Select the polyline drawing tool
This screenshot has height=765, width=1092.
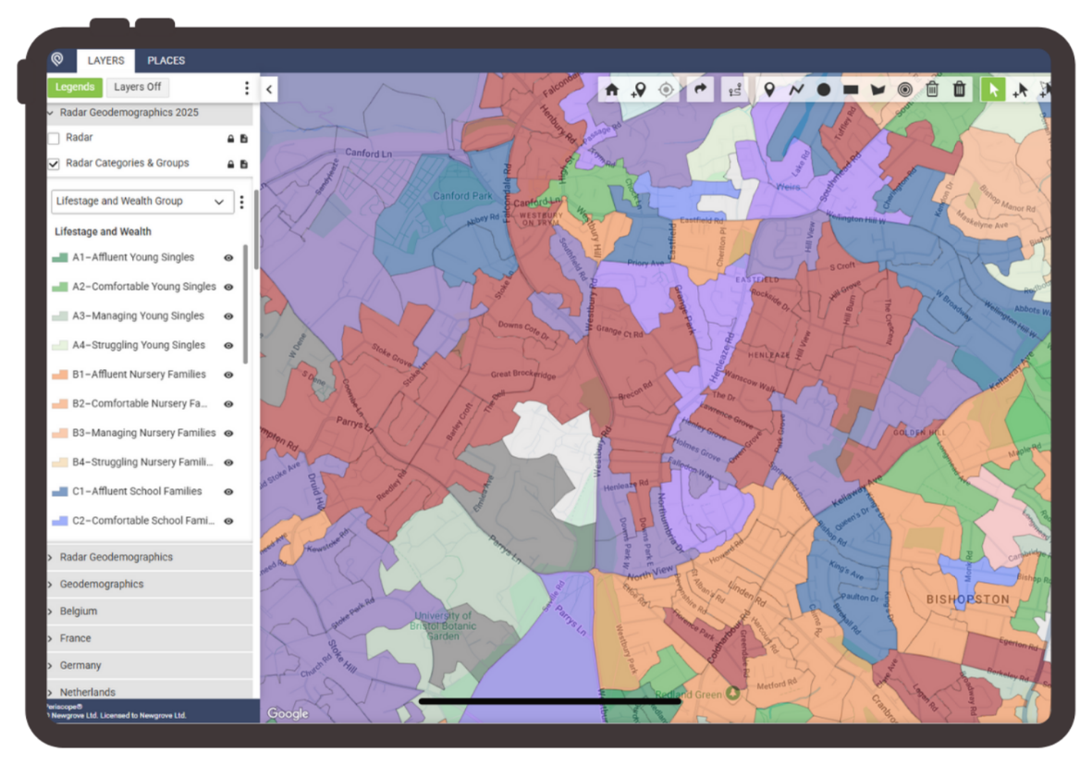(x=796, y=89)
